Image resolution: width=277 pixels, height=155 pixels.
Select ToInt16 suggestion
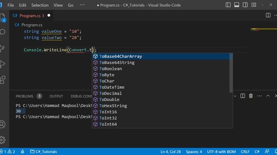[161, 112]
